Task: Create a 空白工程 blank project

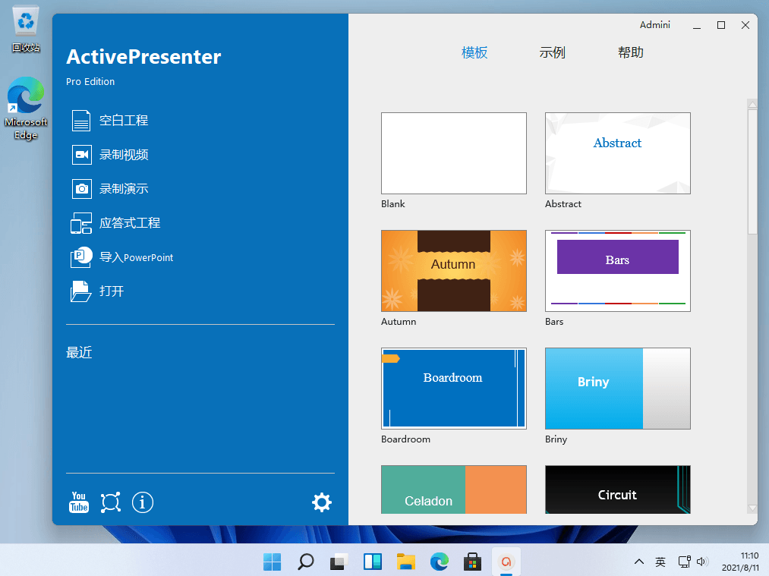Action: [x=124, y=121]
